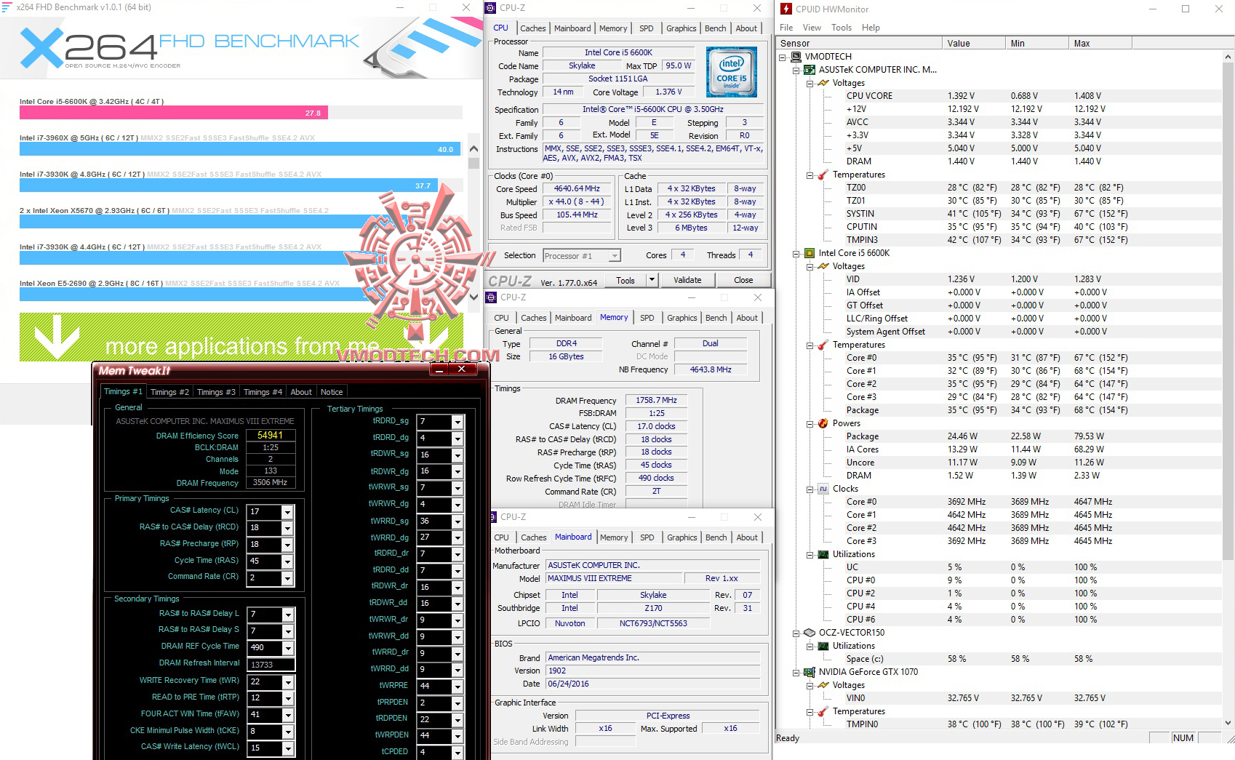Open the Processor #1 selection dropdown in CPU-Z
Viewport: 1235px width, 760px height.
[615, 255]
